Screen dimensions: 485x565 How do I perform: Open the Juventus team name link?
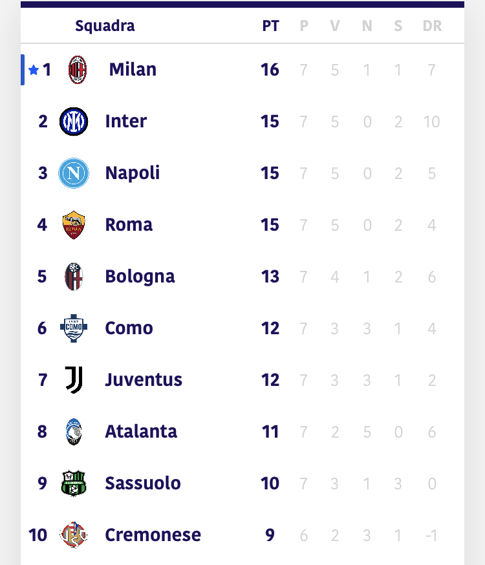[x=144, y=379]
